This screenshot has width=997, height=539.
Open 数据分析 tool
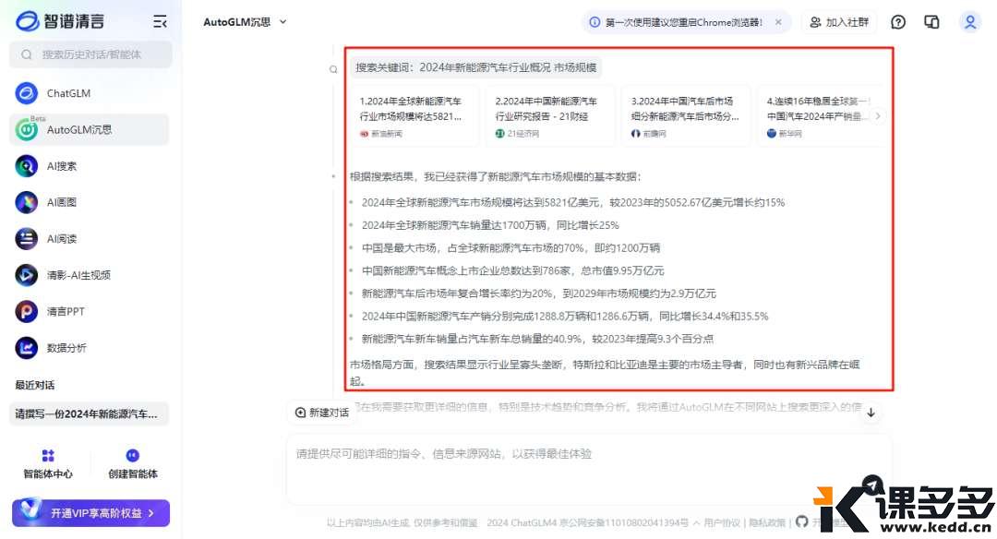tap(66, 348)
